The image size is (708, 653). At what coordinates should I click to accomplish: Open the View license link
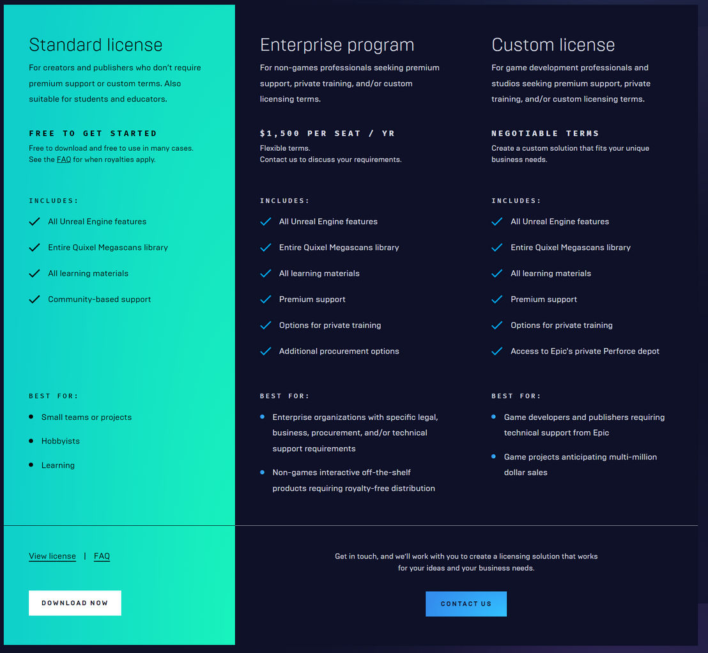[x=52, y=557]
